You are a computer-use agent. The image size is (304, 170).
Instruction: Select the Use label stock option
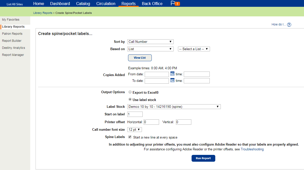click(130, 99)
